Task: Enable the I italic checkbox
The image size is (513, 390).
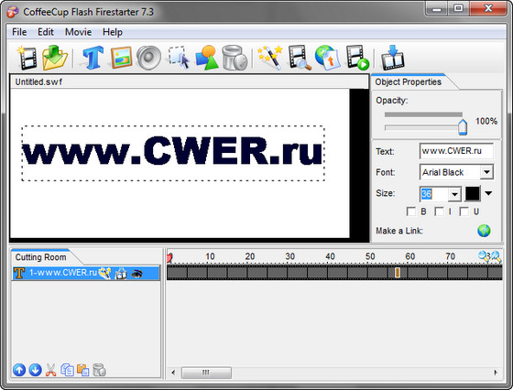Action: coord(439,211)
